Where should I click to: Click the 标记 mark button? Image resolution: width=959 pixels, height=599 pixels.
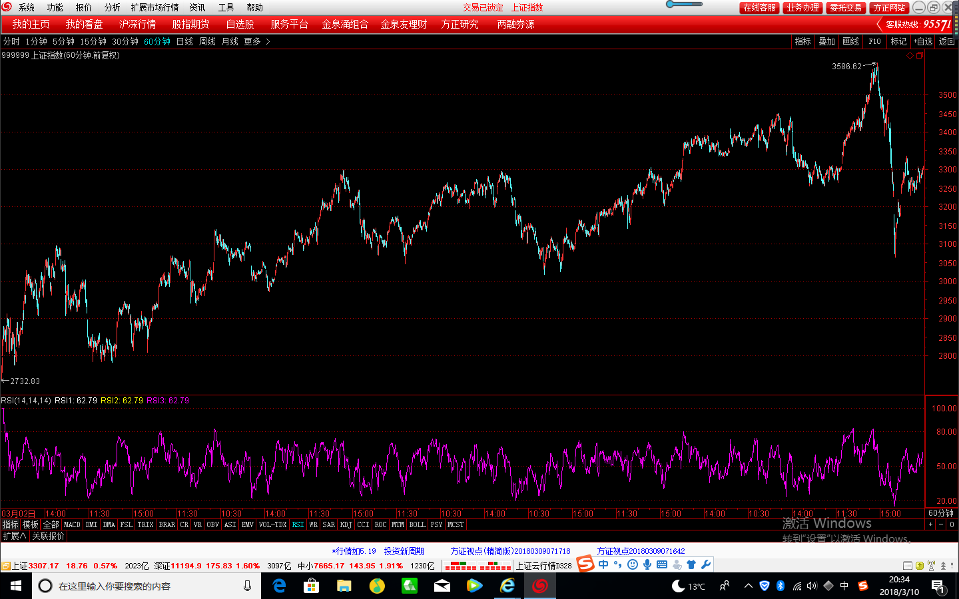[898, 41]
